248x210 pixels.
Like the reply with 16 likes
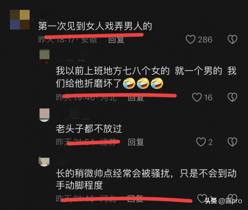tap(197, 97)
